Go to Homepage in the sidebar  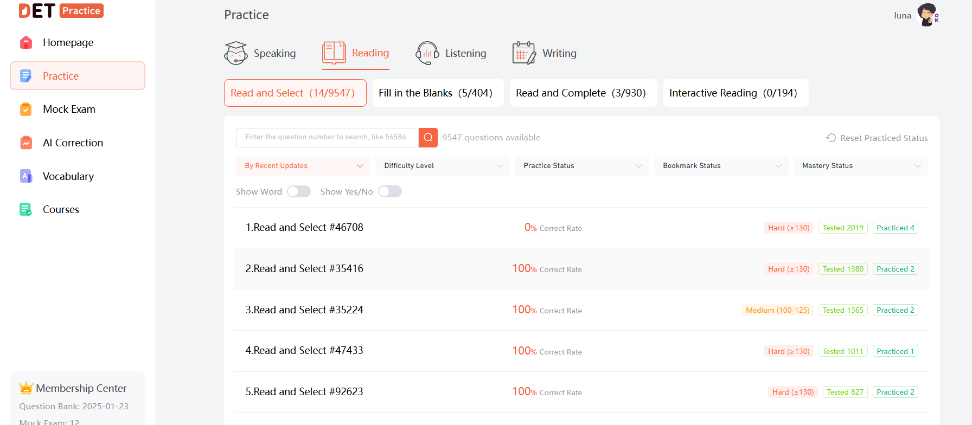[x=78, y=42]
